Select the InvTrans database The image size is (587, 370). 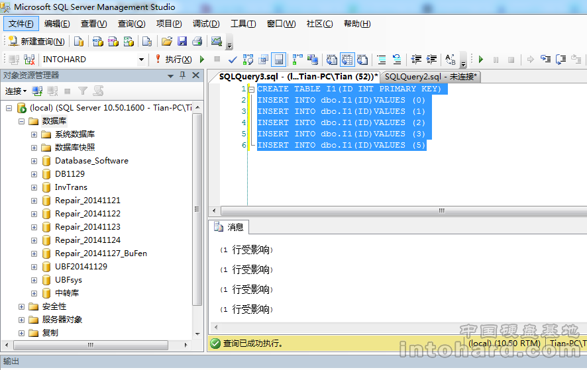click(71, 187)
